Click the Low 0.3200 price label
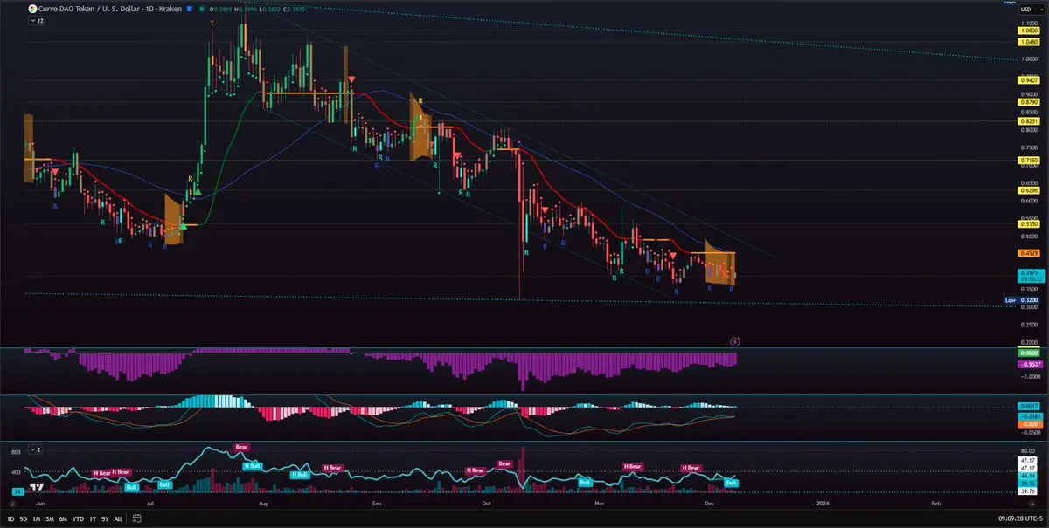 point(1021,299)
